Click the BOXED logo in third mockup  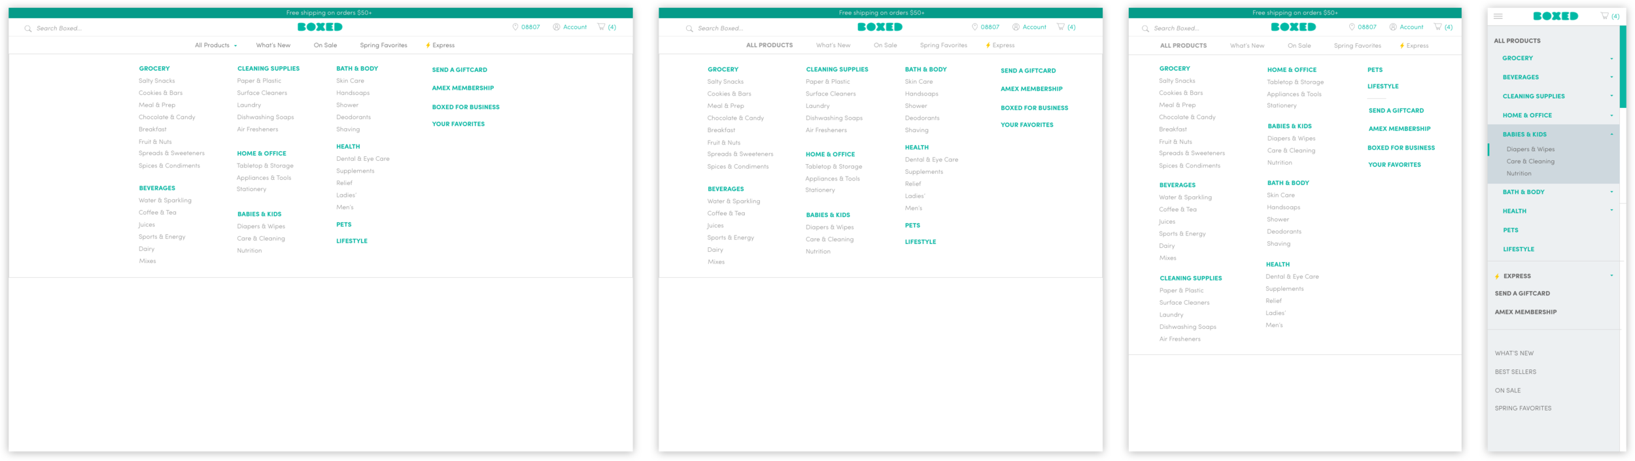click(1294, 27)
